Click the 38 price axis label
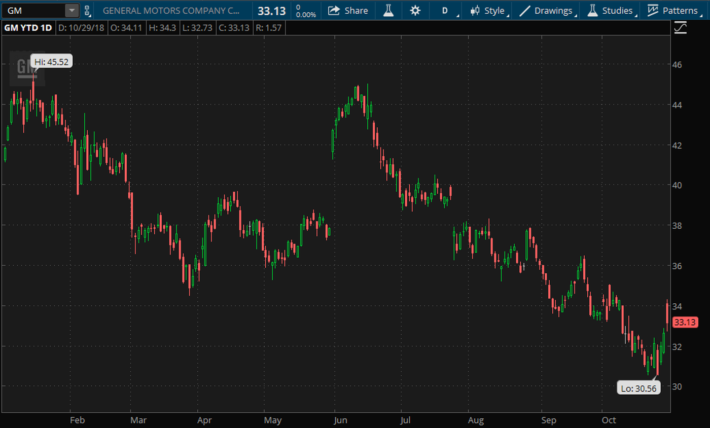The width and height of the screenshot is (710, 428). point(677,226)
